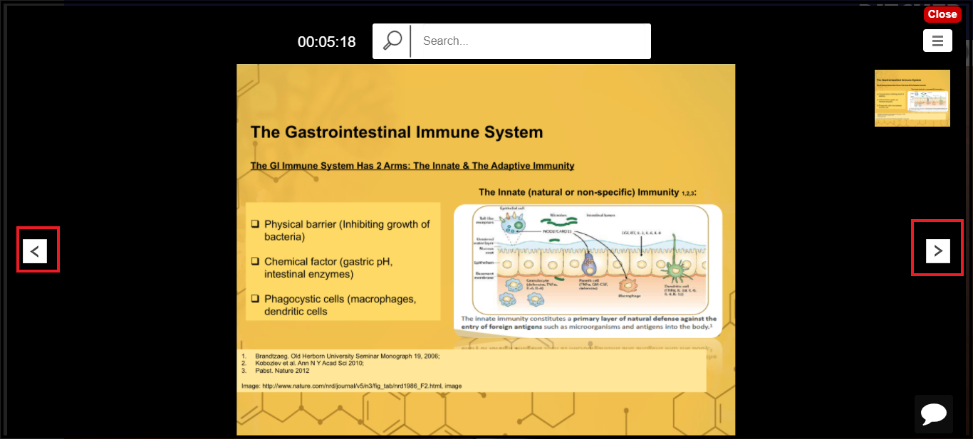Open the hamburger menu icon

(x=937, y=41)
